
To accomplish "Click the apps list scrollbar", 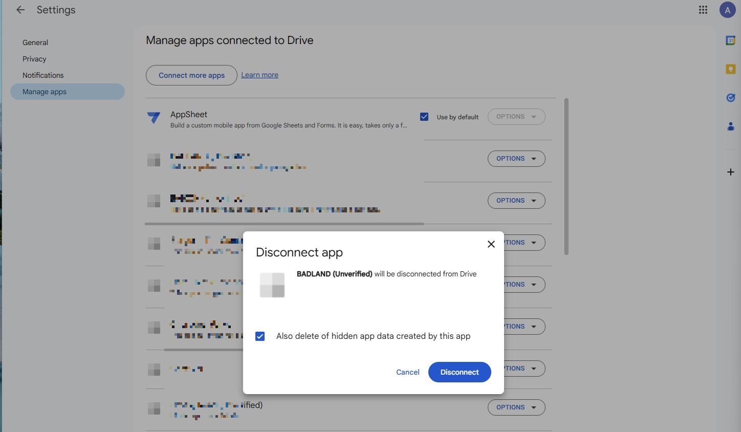I will click(x=566, y=177).
